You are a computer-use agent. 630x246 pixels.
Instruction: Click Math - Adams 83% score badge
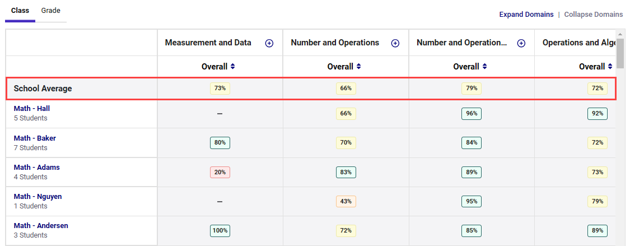(x=346, y=173)
